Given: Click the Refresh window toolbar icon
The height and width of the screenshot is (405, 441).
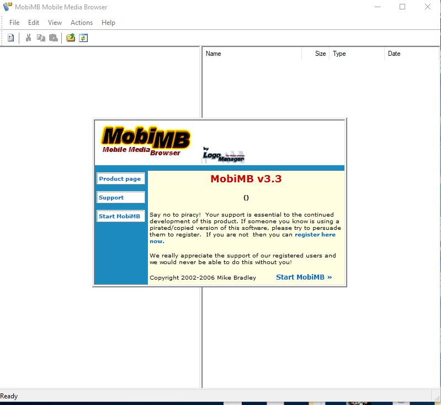Looking at the screenshot, I should point(83,38).
